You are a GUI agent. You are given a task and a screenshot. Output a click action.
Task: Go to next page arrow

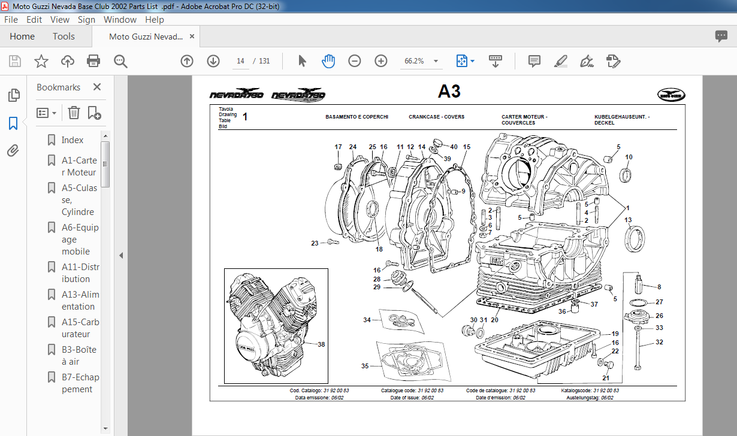[213, 60]
